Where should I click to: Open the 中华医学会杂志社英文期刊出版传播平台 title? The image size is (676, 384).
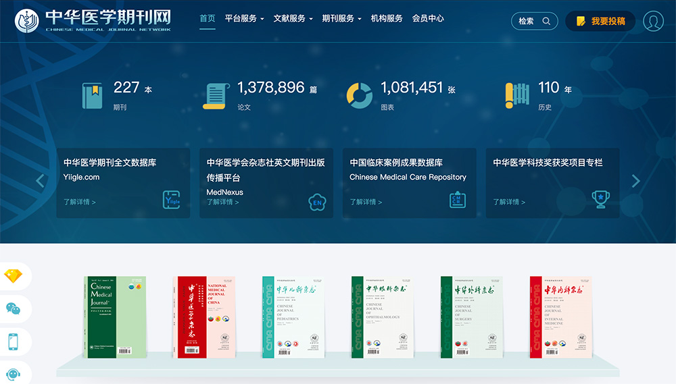(266, 170)
